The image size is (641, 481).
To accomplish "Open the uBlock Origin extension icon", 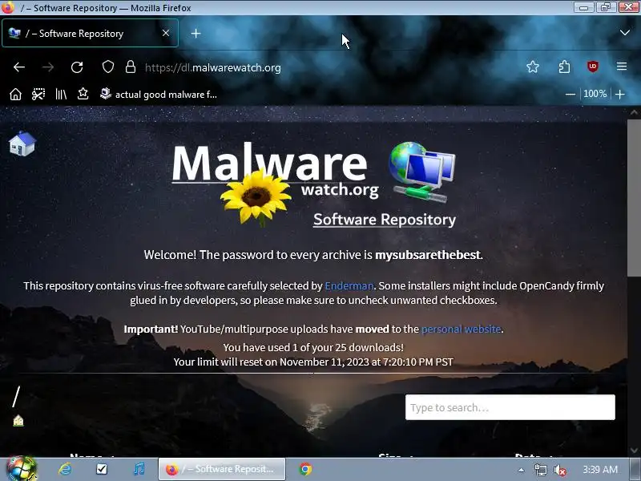I will (593, 67).
